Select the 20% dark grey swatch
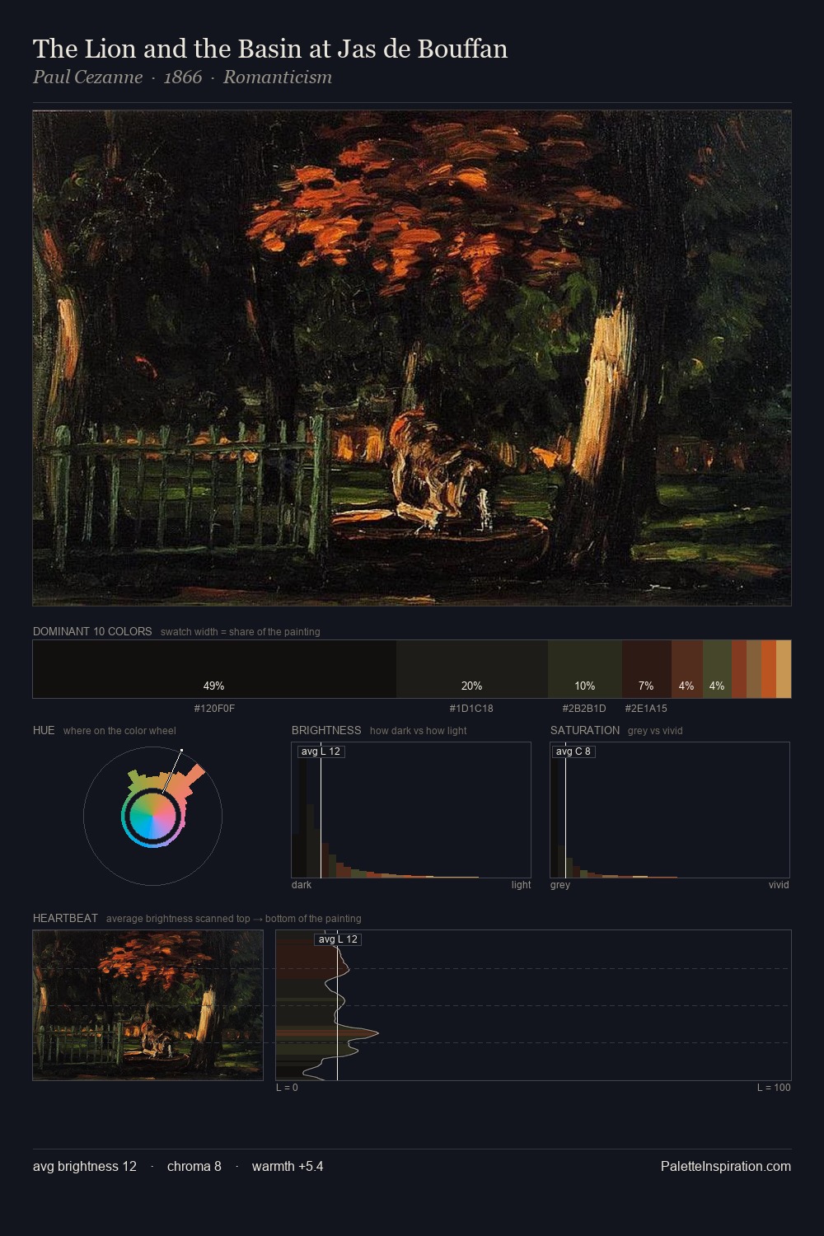Screen dimensions: 824x1236 (x=472, y=669)
